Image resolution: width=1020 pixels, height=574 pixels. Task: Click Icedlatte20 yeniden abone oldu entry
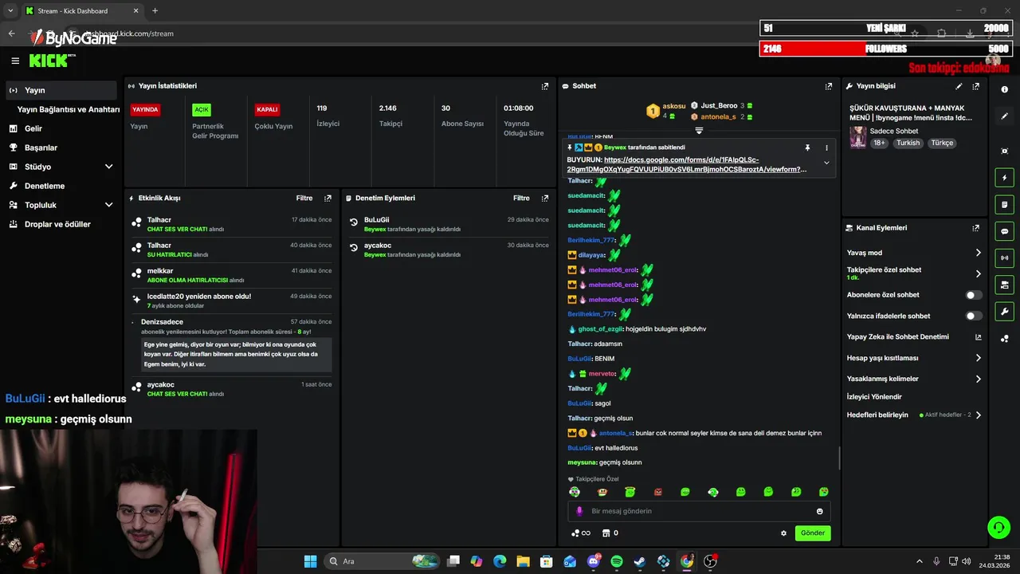pos(231,301)
